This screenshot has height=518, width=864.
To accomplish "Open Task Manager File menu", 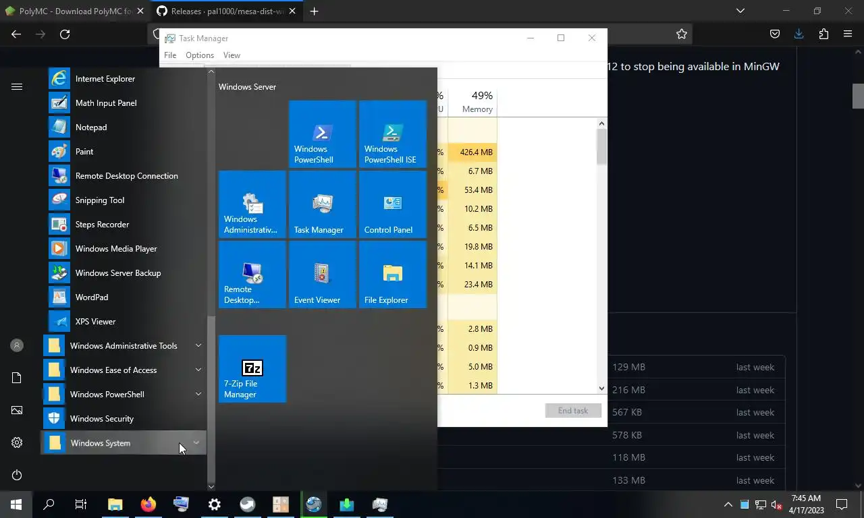I will [170, 55].
